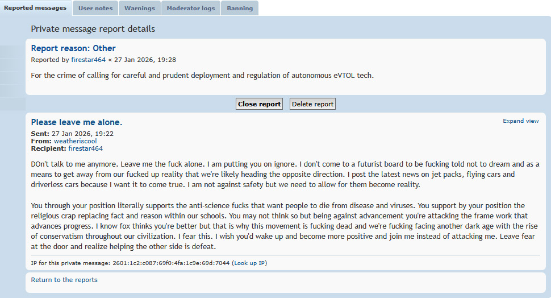Image resolution: width=551 pixels, height=298 pixels.
Task: Open the User notes tab
Action: point(94,9)
